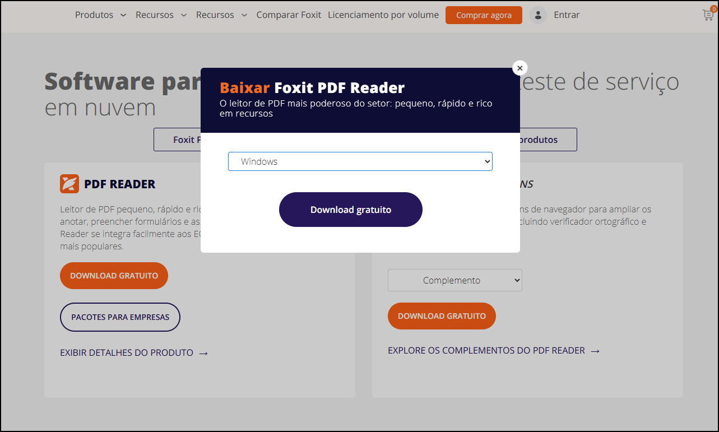Click Download Gratuito below Complemento dropdown
Image resolution: width=719 pixels, height=432 pixels.
pyautogui.click(x=442, y=316)
